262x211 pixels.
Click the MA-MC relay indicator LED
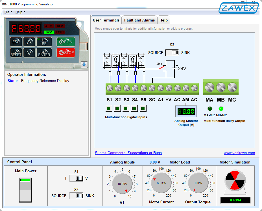pyautogui.click(x=210, y=109)
